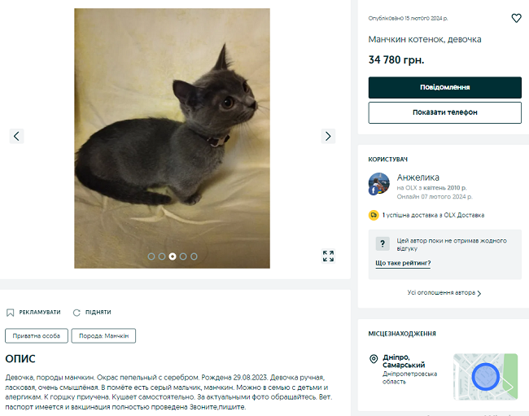Click the Порода: Манчкін tag
Screen dimensions: 529x416
(103, 335)
